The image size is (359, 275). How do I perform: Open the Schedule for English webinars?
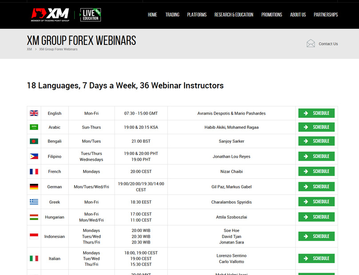tap(316, 113)
